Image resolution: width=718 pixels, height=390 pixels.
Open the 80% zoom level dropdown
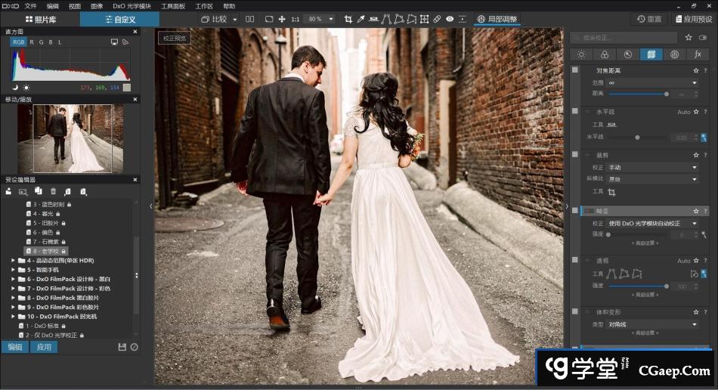[x=320, y=19]
